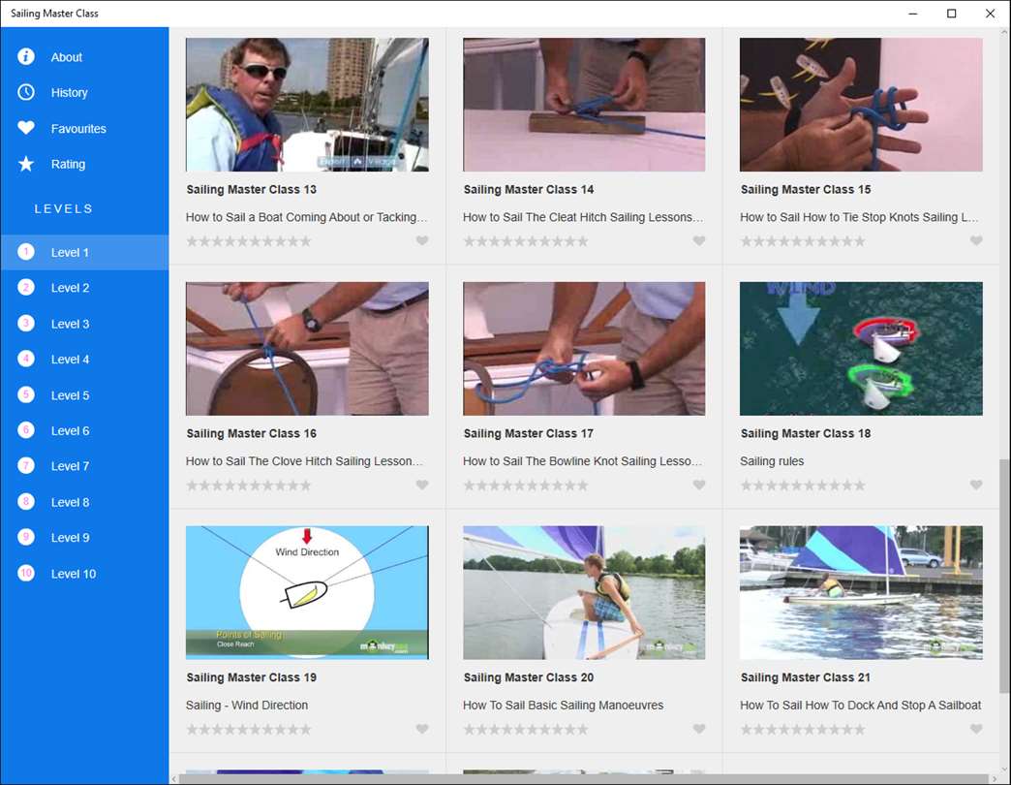This screenshot has height=785, width=1011.
Task: Open the About menu item
Action: coord(84,57)
